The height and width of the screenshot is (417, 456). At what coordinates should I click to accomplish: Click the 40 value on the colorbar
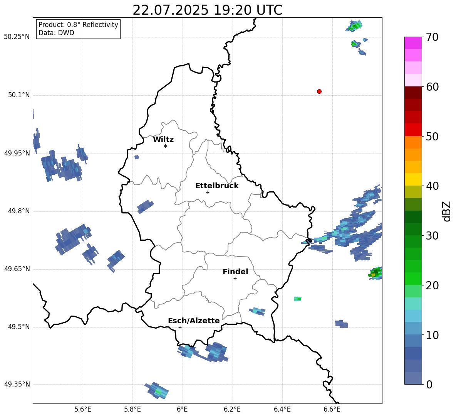pos(432,186)
